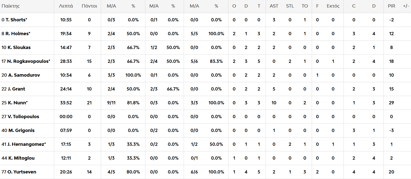Select K. Sloukas in the table
411x179 pixels.
point(19,48)
